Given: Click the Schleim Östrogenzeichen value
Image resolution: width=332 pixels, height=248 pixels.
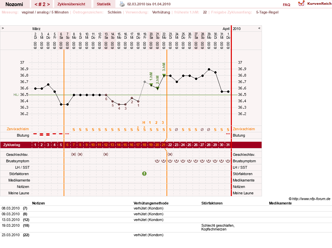Looking at the screenshot, I should click(114, 12).
